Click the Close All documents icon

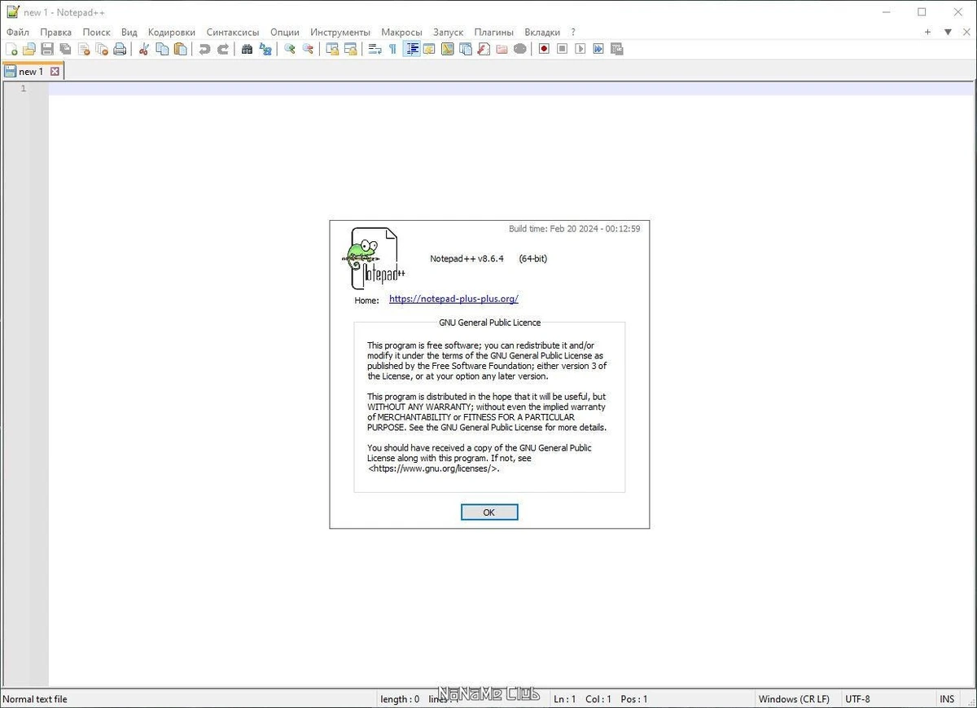click(102, 49)
